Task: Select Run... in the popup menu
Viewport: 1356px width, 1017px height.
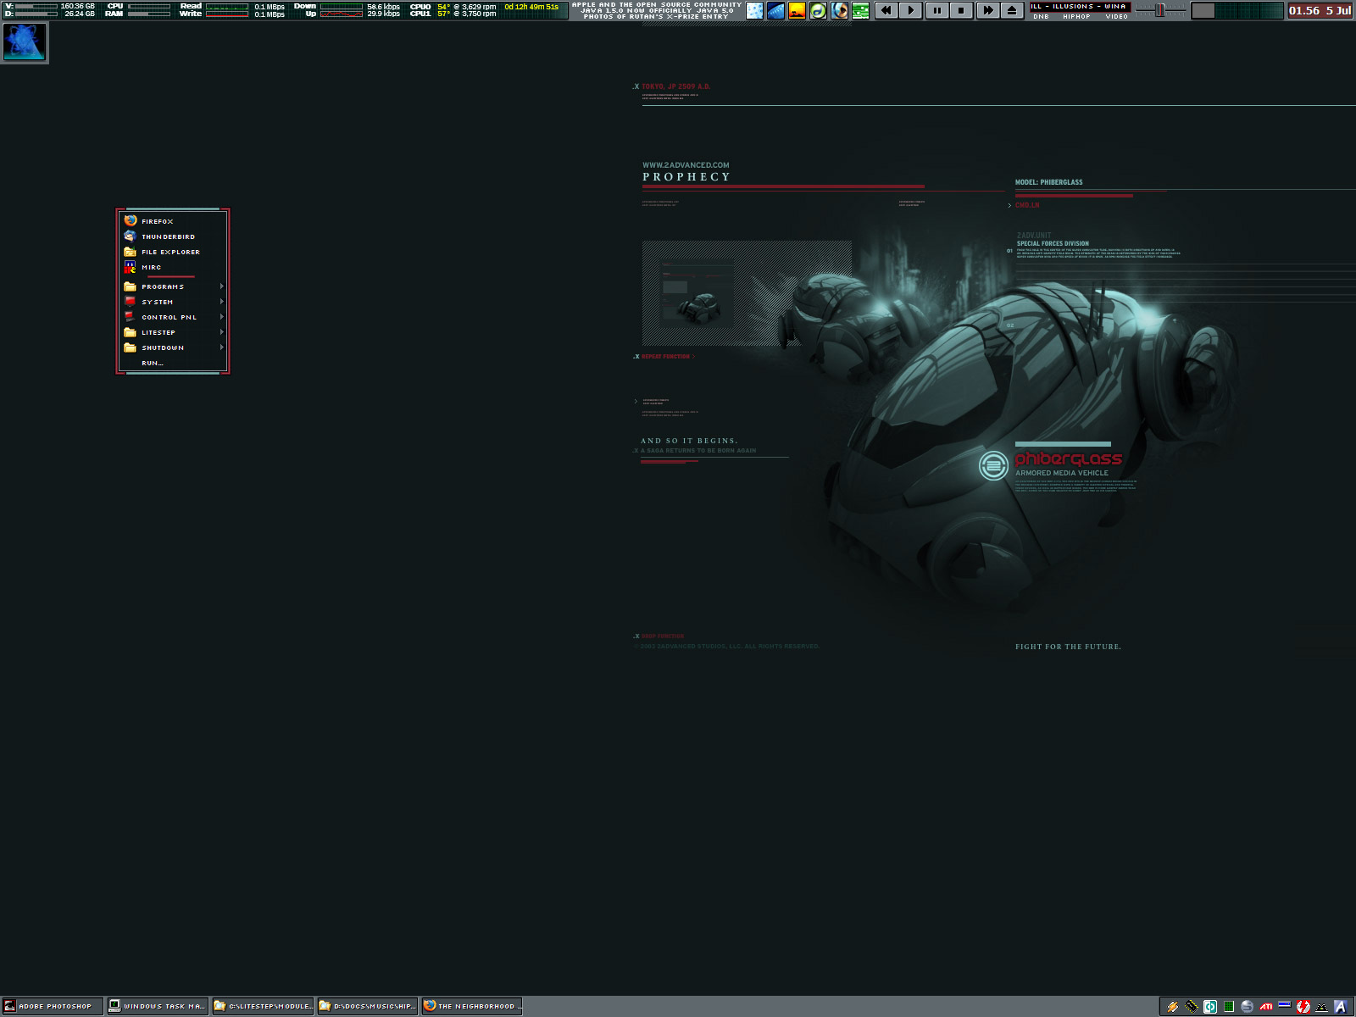Action: [153, 363]
